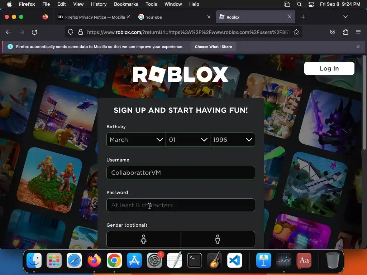Click Choose What I Share button
The width and height of the screenshot is (367, 275).
coord(213,47)
